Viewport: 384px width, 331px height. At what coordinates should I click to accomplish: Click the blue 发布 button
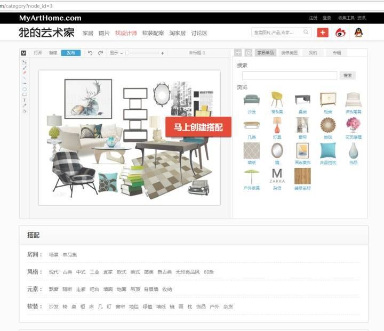click(x=71, y=53)
